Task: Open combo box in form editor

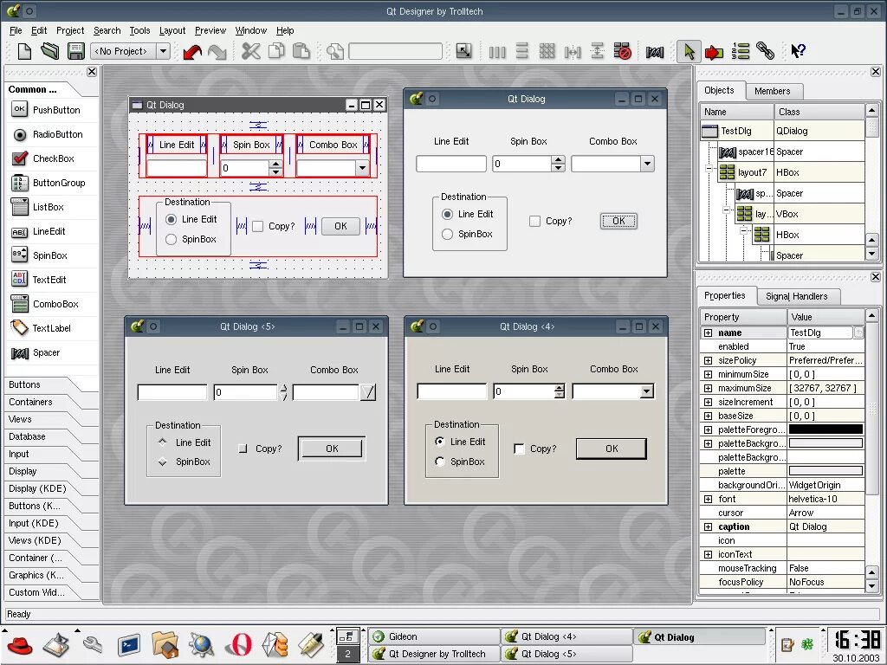Action: [x=362, y=168]
